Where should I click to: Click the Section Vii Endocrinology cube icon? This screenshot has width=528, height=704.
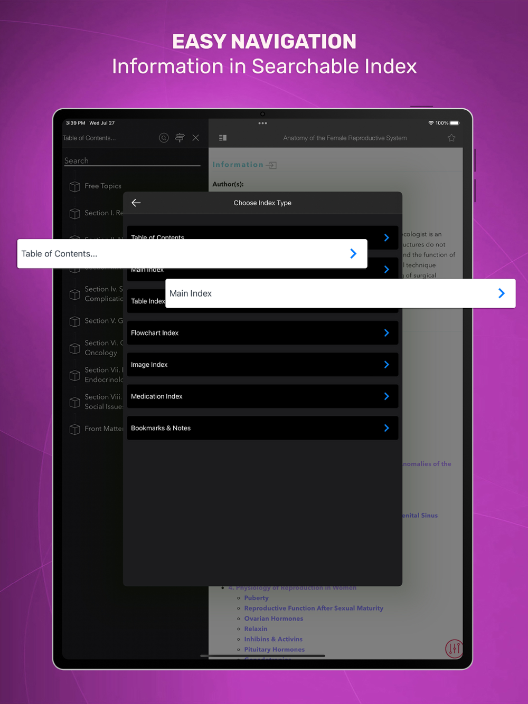(75, 375)
